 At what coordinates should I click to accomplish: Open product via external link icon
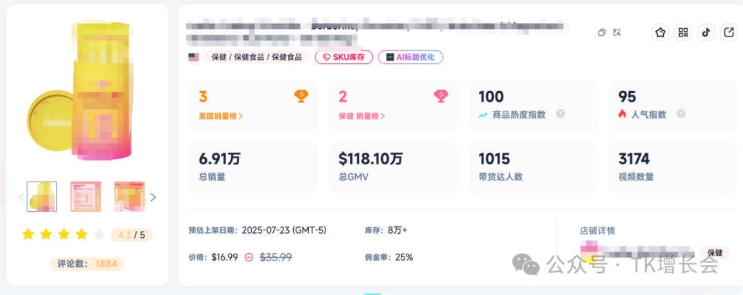pyautogui.click(x=729, y=32)
